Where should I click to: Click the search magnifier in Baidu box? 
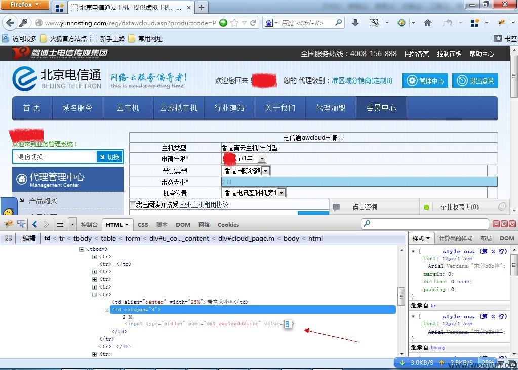coord(338,23)
